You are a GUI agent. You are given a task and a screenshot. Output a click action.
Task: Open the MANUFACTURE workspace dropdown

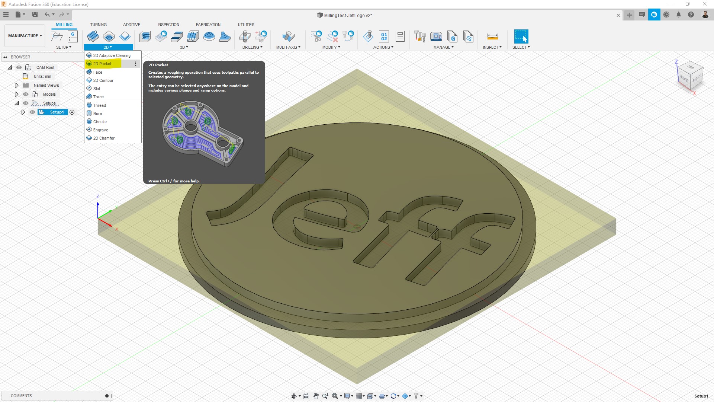tap(25, 36)
